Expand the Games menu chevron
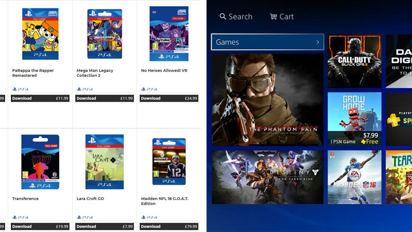This screenshot has height=232, width=412. pyautogui.click(x=318, y=42)
